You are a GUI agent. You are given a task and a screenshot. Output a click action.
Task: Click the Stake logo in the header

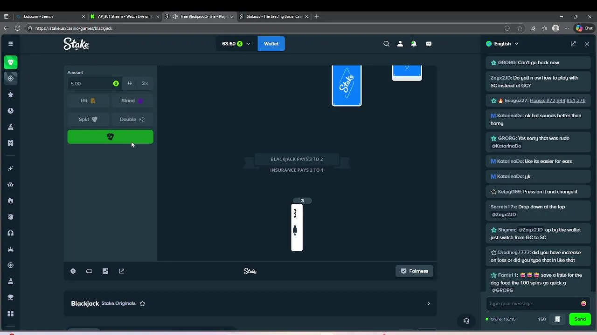(x=76, y=44)
